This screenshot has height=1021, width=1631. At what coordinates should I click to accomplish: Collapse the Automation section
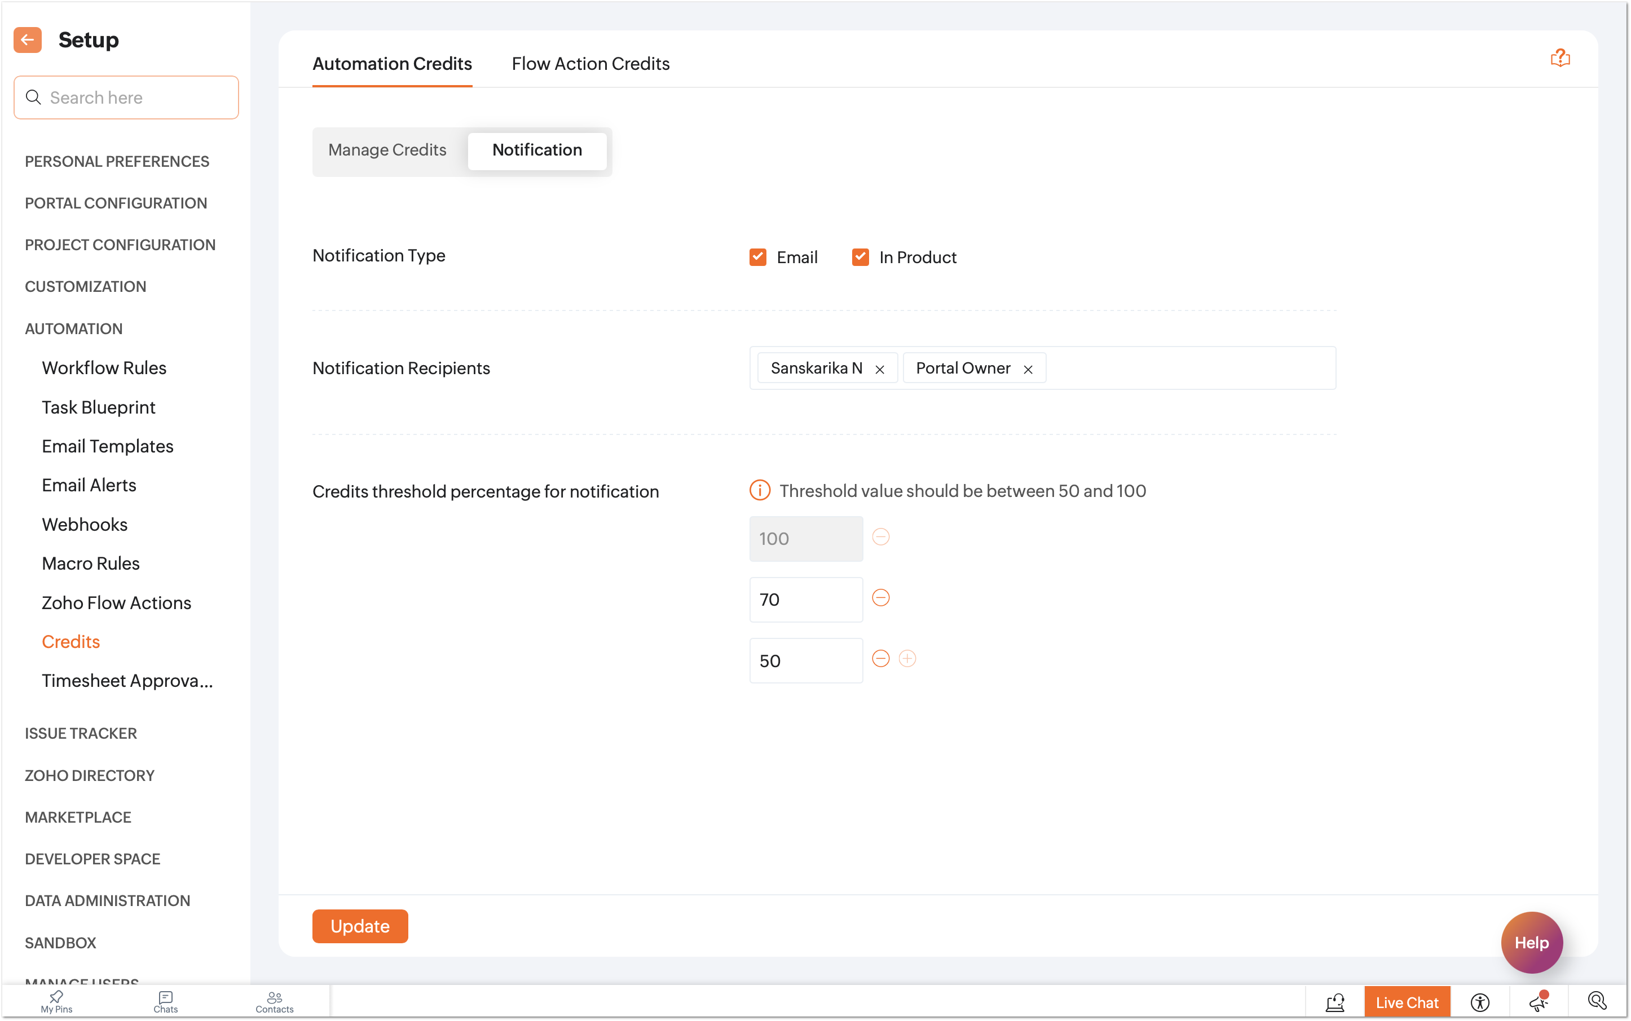(74, 329)
